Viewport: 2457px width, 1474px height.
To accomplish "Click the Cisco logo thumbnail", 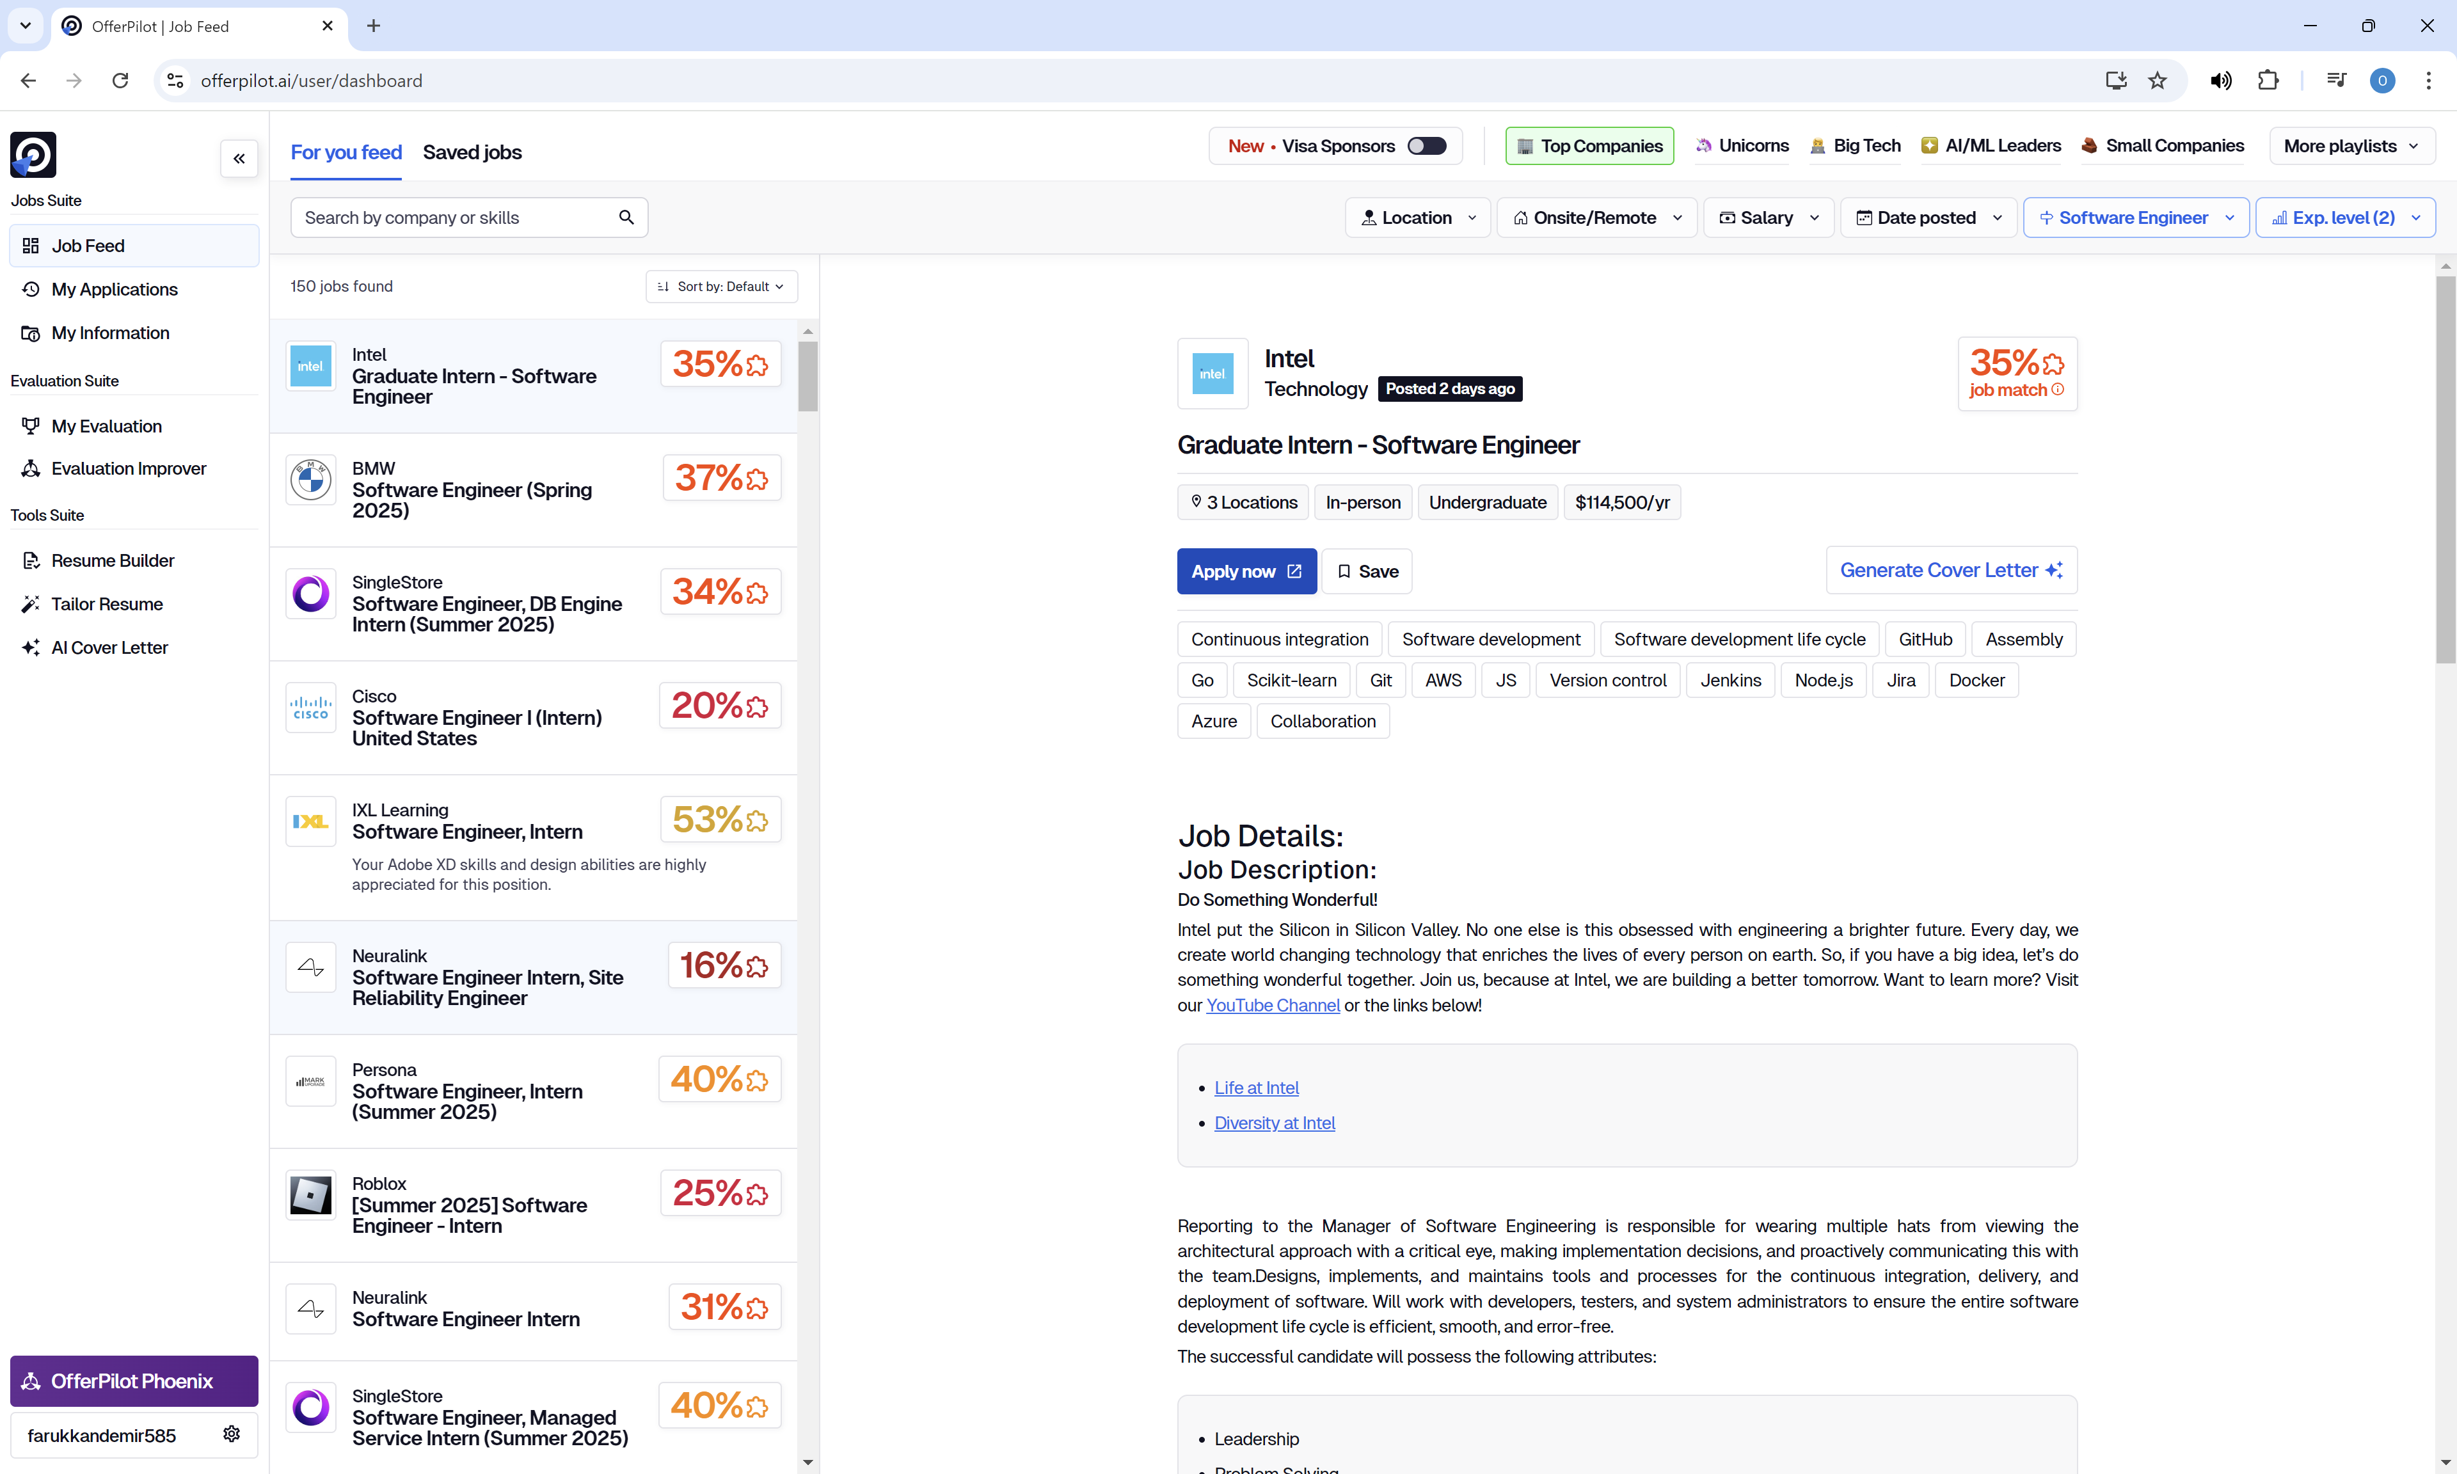I will pos(311,708).
